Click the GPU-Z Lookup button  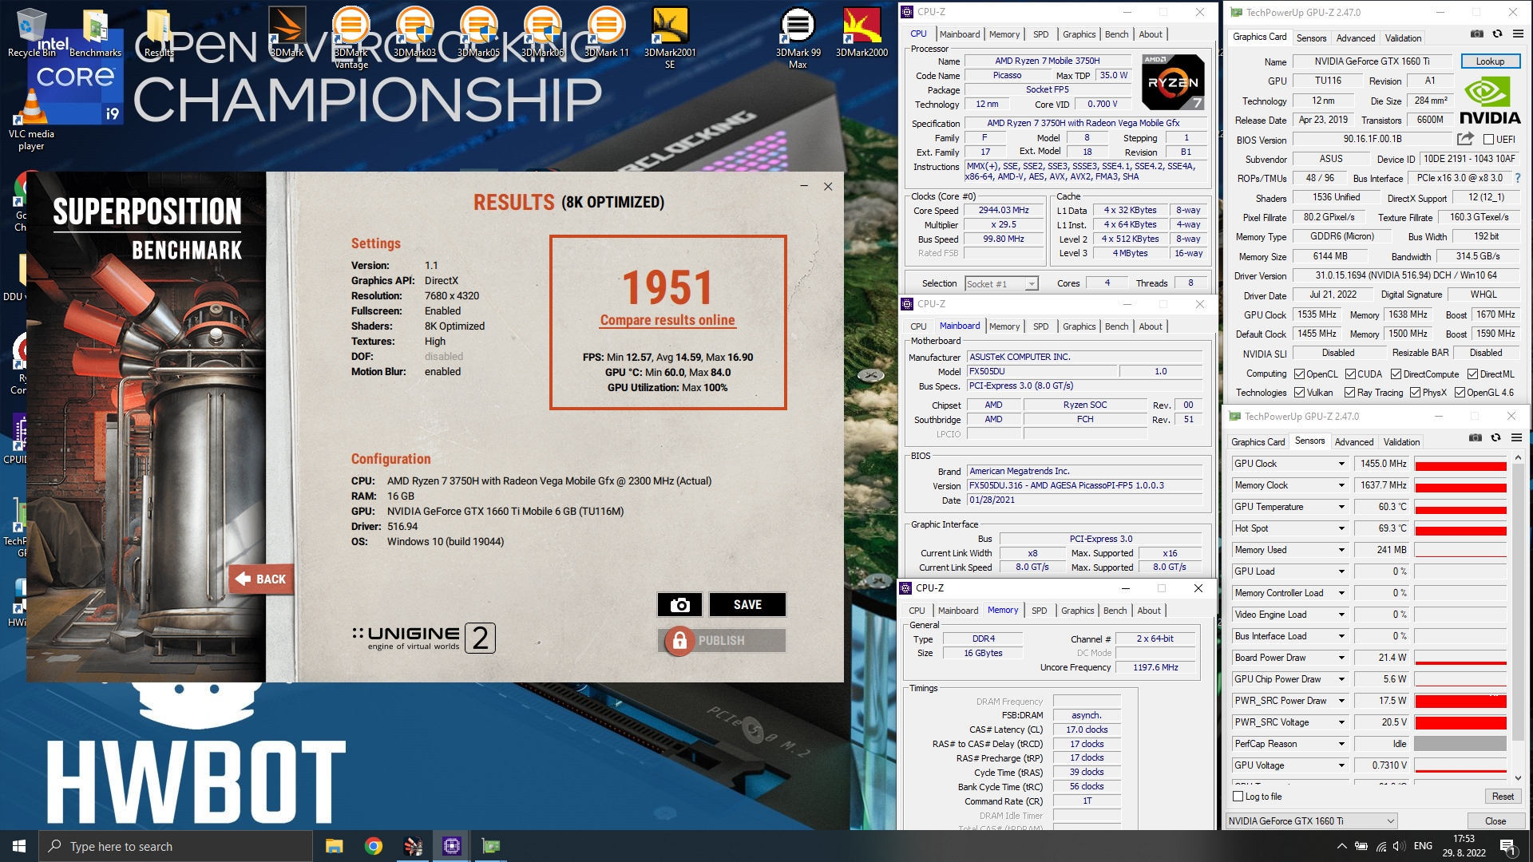tap(1490, 61)
